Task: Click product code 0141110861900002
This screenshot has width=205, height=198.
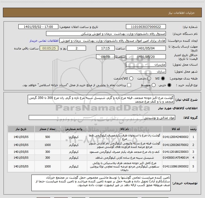Action: [176, 166]
